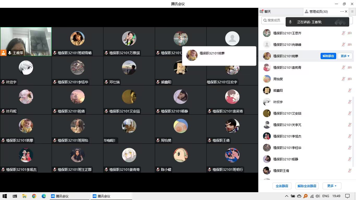Open Microsoft Edge from the taskbar
The height and width of the screenshot is (200, 356).
(44, 196)
